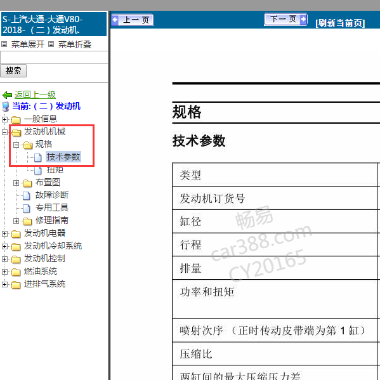Click the 排量 table cell
This screenshot has width=380, height=380.
pos(275,268)
